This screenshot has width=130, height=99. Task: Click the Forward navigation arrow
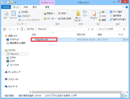[x=10, y=29]
